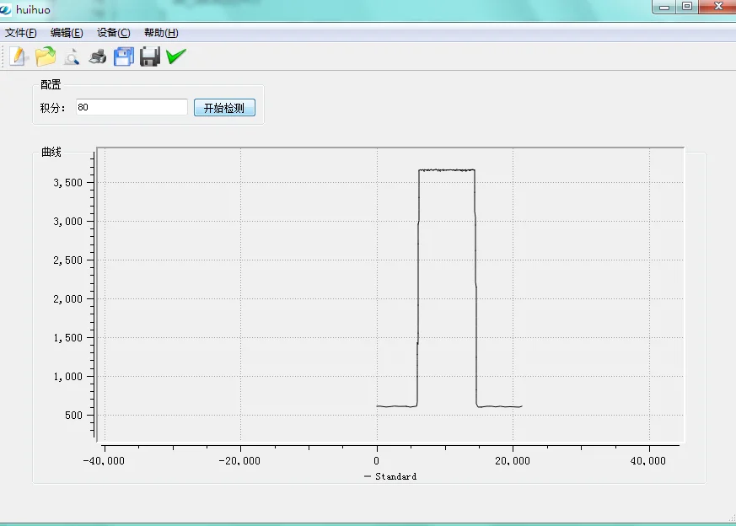The height and width of the screenshot is (526, 736).
Task: Click the 配置 group label
Action: (x=51, y=84)
